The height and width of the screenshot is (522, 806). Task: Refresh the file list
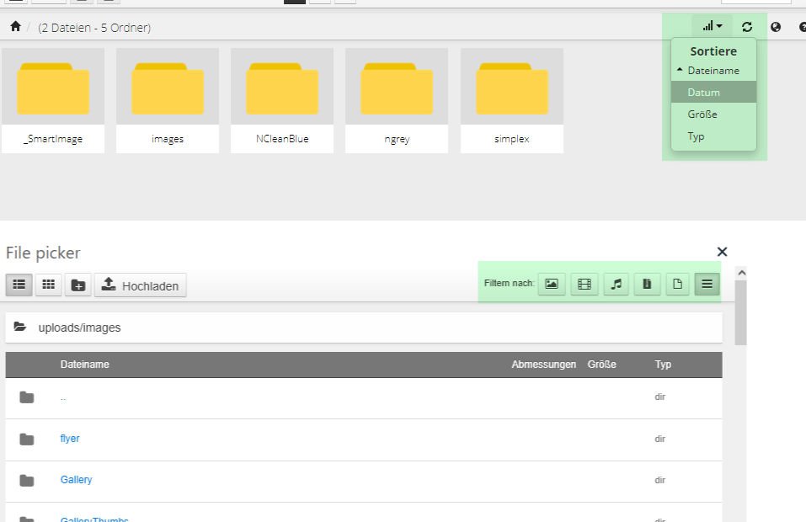pos(747,27)
